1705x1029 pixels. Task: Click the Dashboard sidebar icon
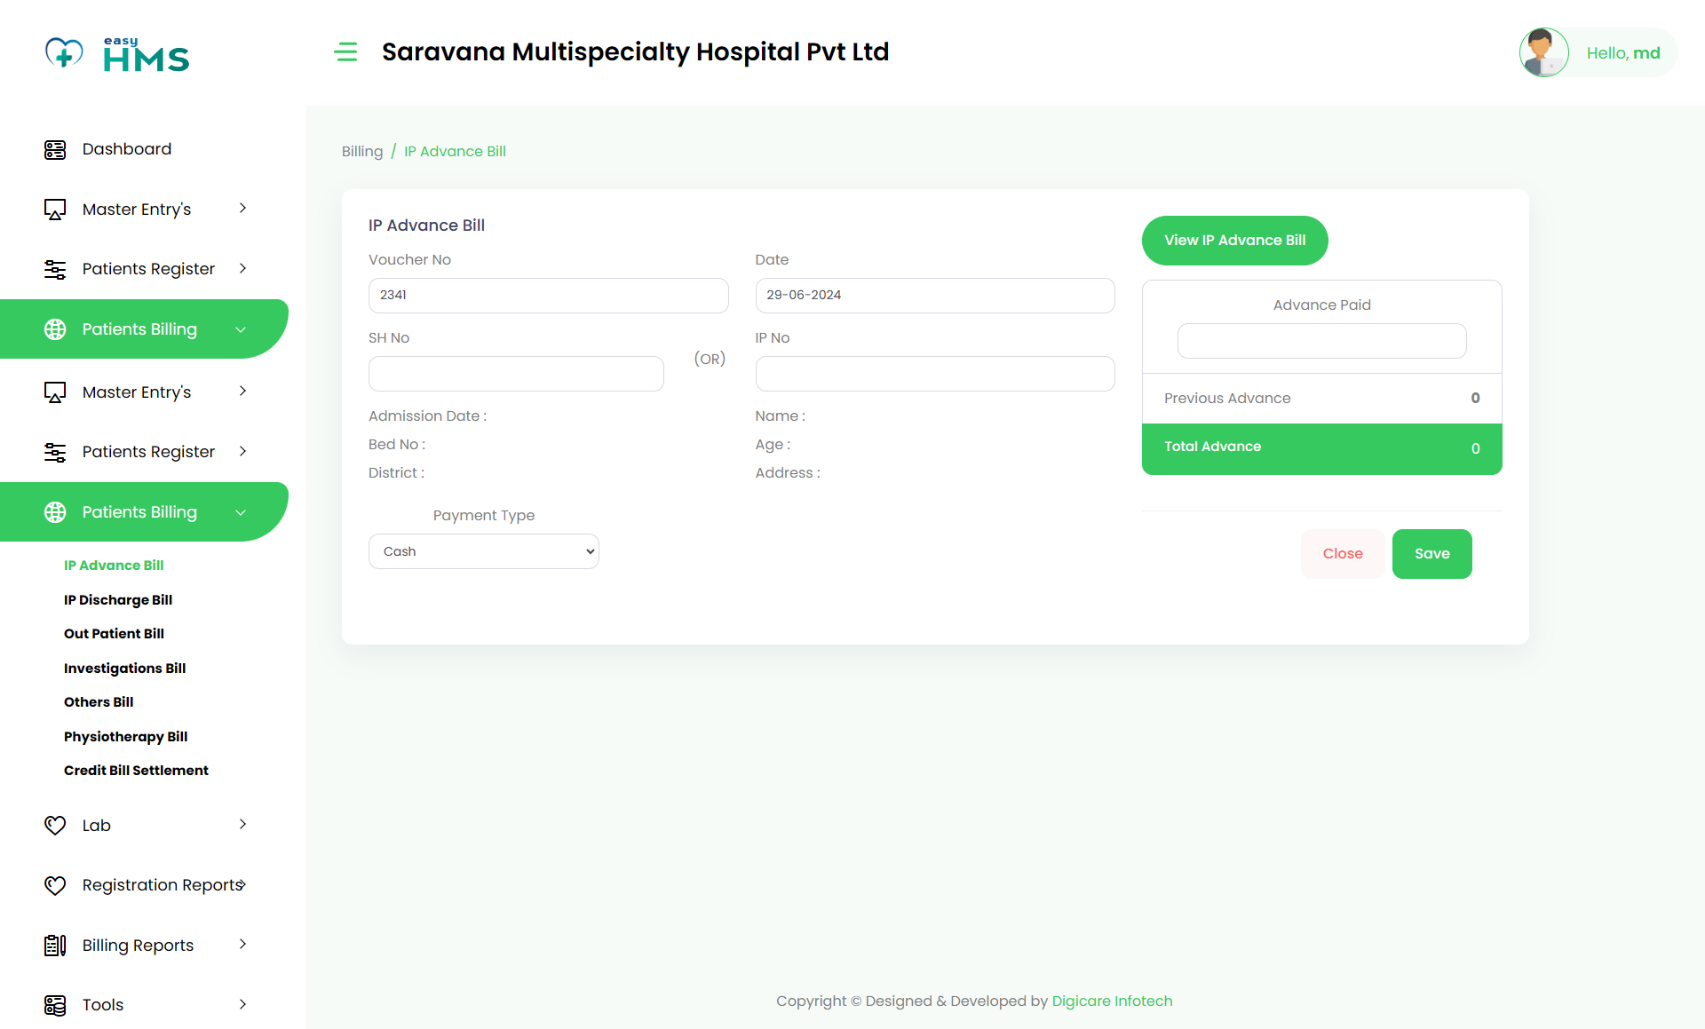[55, 150]
